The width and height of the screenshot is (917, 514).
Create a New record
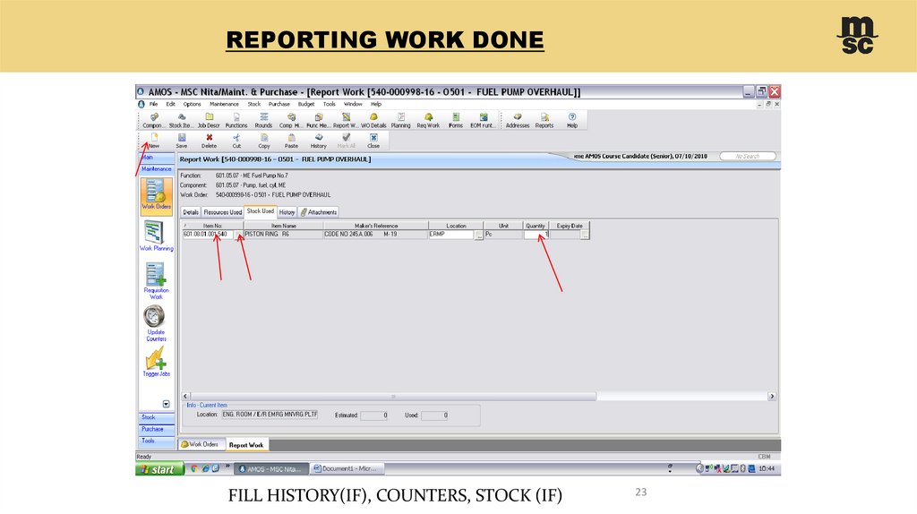[x=154, y=141]
